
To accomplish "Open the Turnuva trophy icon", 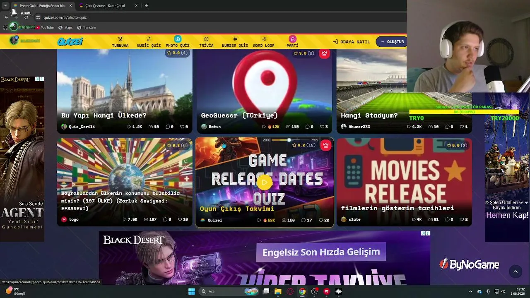I will 120,39.
